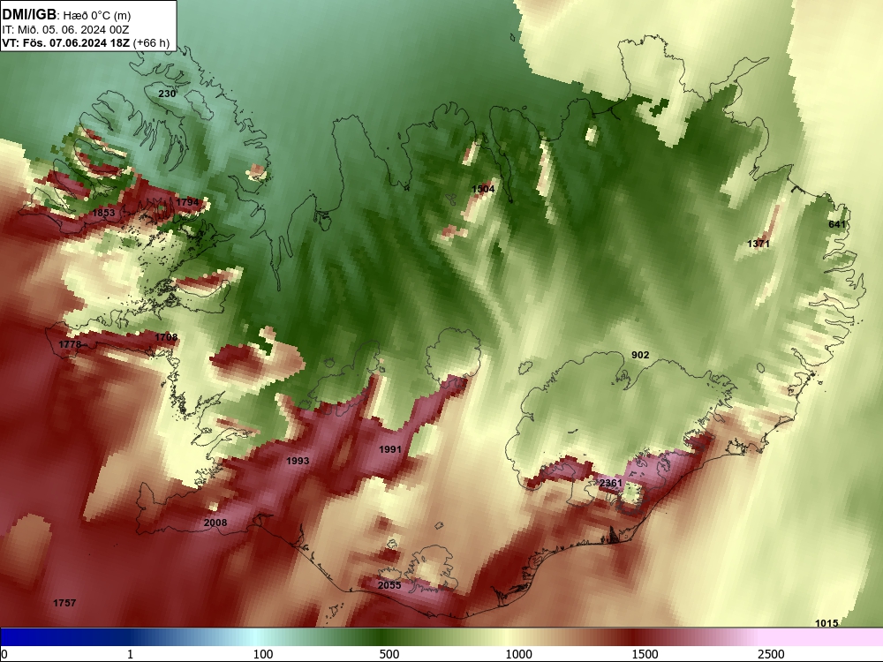This screenshot has width=883, height=662.
Task: Click the 641 value near east coast
Action: click(837, 224)
